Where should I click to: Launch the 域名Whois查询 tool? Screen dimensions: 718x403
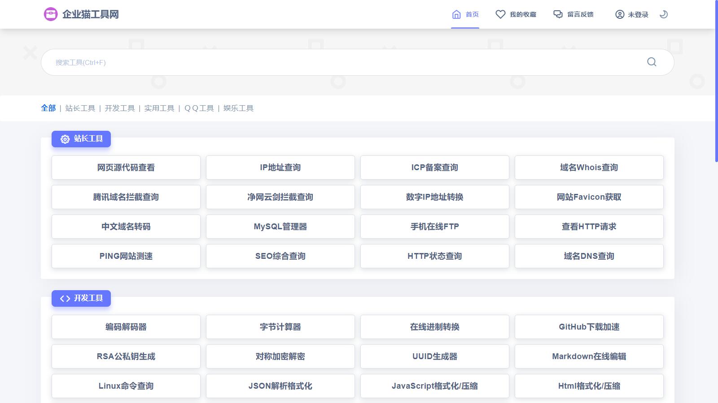click(589, 167)
